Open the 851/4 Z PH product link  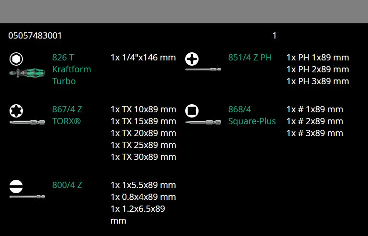pos(250,58)
